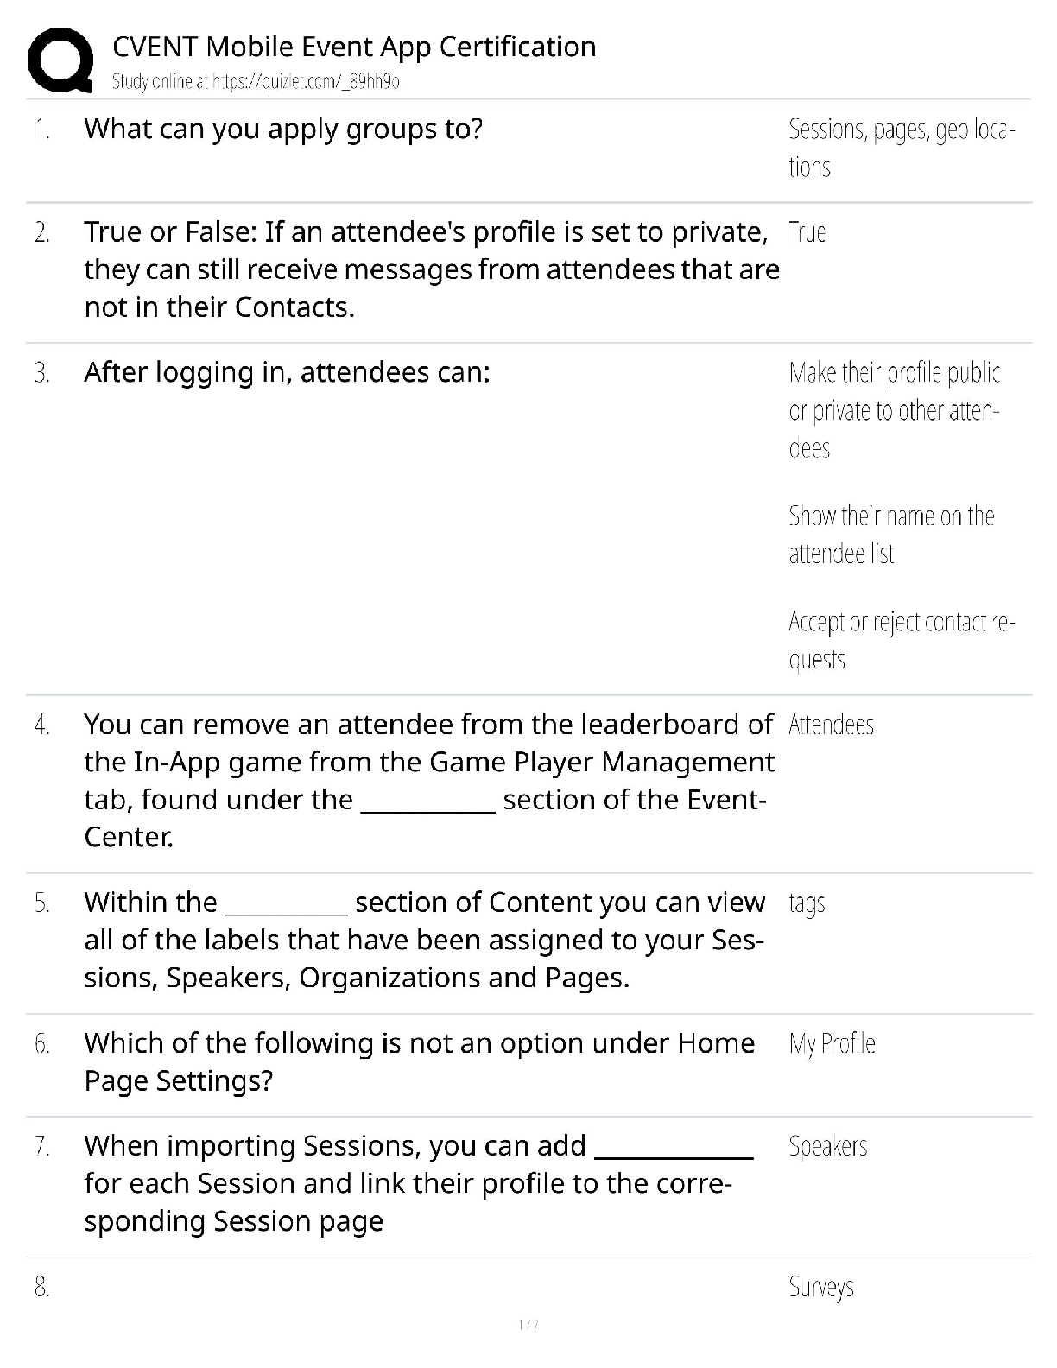The image size is (1057, 1368).
Task: Select the question about labels within Content
Action: [424, 940]
